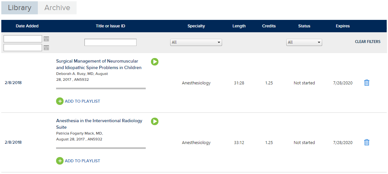Image resolution: width=388 pixels, height=174 pixels.
Task: Click green plus icon under Surgical Management lecture
Action: (60, 101)
